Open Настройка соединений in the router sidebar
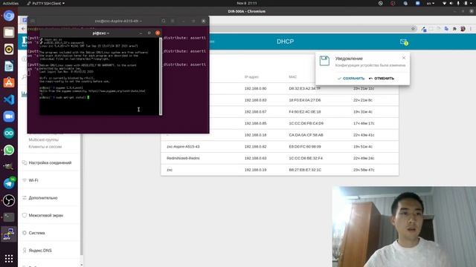The height and width of the screenshot is (267, 476). coord(47,163)
